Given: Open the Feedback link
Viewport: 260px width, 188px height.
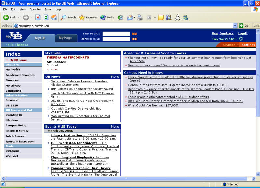Looking at the screenshot, I should 227,33.
